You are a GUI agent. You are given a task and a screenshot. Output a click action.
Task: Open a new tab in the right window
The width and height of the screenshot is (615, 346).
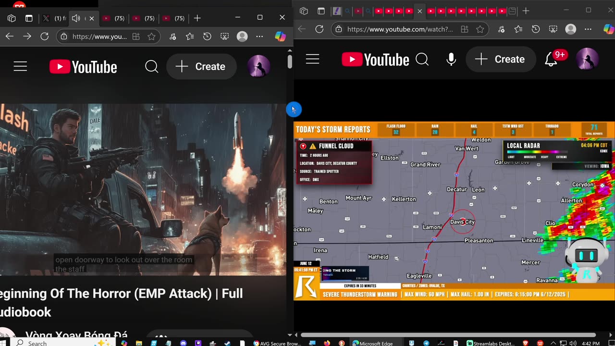tap(526, 11)
